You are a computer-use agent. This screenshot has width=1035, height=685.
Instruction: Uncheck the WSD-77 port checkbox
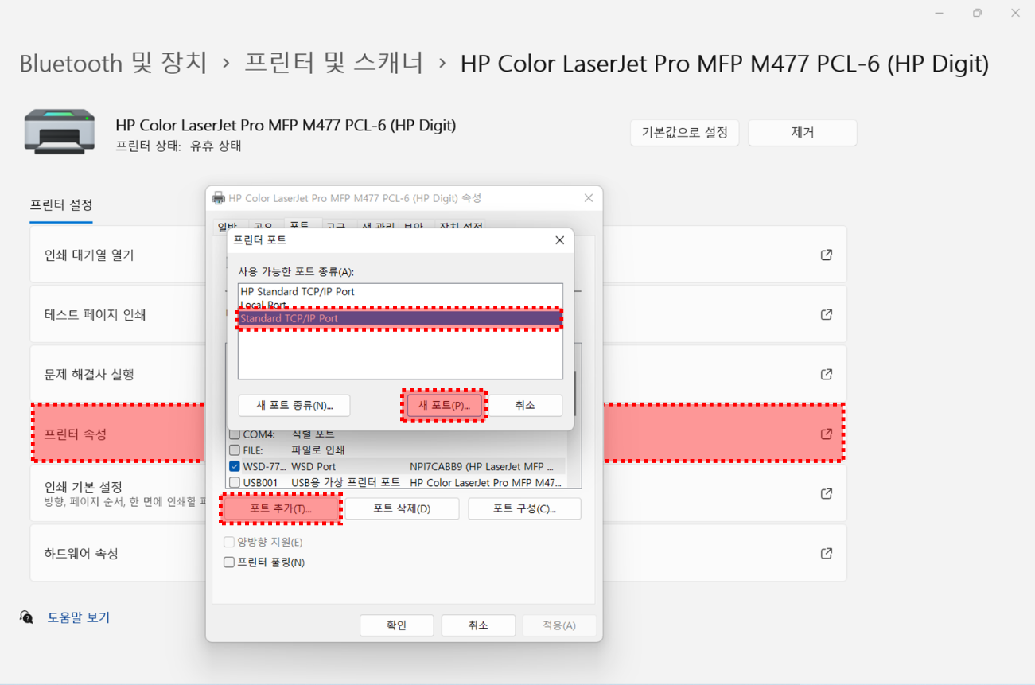pyautogui.click(x=235, y=466)
